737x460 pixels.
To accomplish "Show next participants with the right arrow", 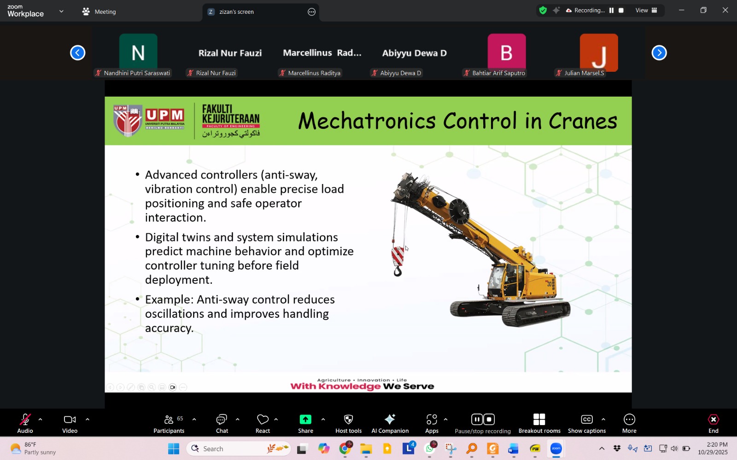I will pos(659,53).
